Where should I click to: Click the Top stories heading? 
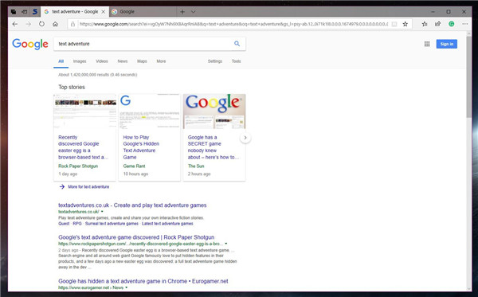click(x=72, y=87)
